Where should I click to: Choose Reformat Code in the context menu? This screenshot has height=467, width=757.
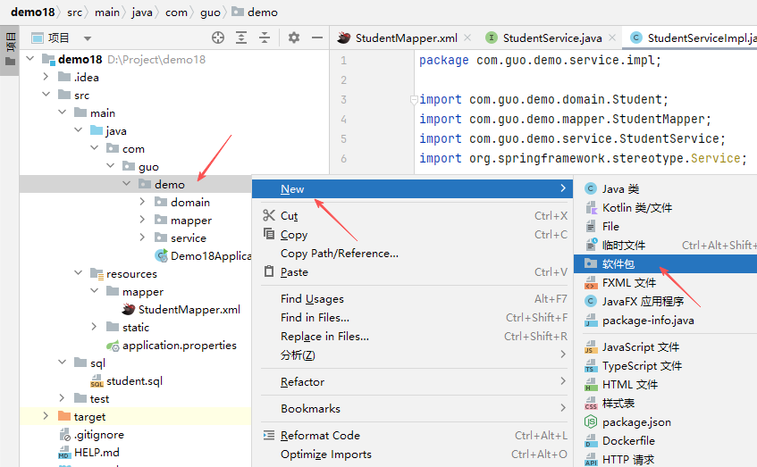coord(320,436)
